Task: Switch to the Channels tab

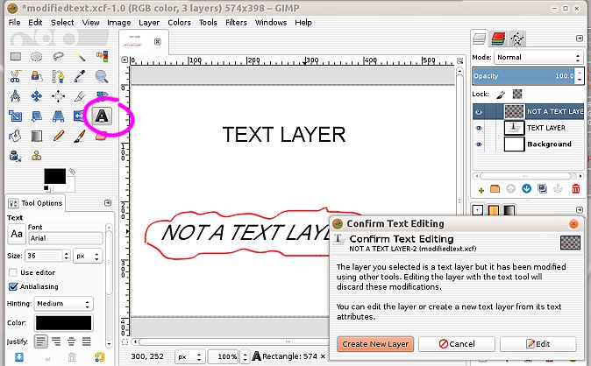Action: click(x=498, y=39)
